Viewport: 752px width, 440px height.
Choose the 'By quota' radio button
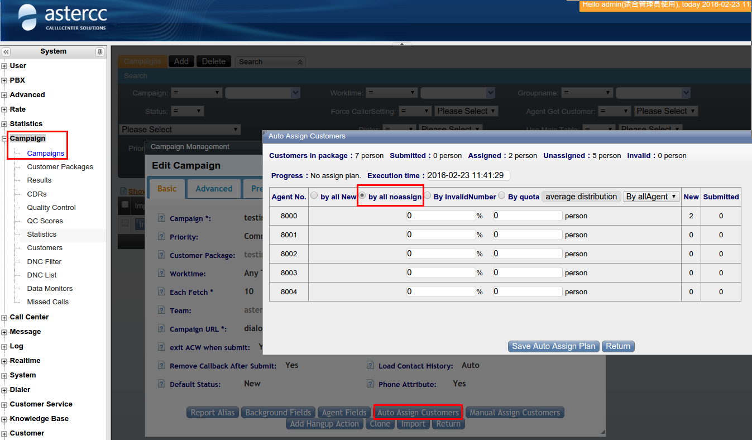click(502, 196)
